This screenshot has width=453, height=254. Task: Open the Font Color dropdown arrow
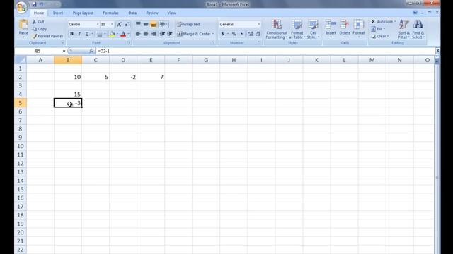tap(129, 34)
